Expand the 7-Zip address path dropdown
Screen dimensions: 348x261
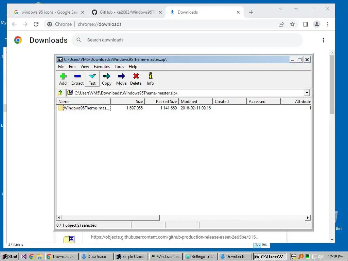tap(307, 93)
